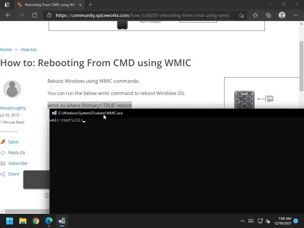Open the How-tos breadcrumb link
Image resolution: width=304 pixels, height=228 pixels.
(29, 50)
